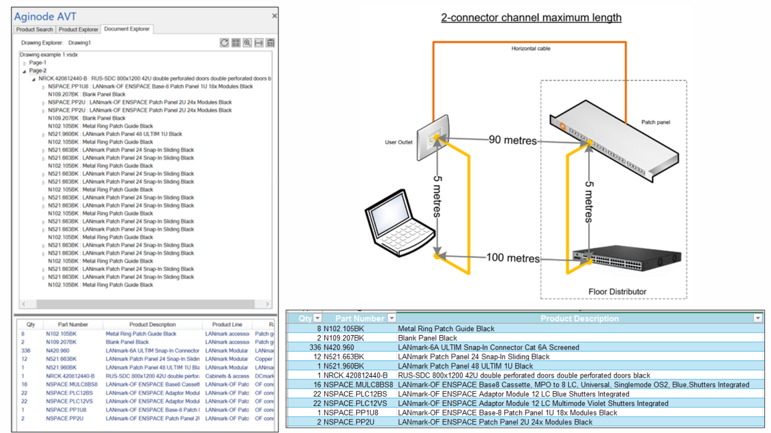The height and width of the screenshot is (433, 771).
Task: Select NSPACE.MULC8BS8 in the AVT list
Action: (x=72, y=385)
